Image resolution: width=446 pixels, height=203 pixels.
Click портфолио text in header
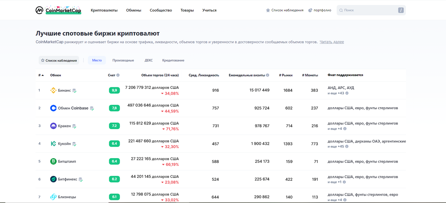[323, 10]
